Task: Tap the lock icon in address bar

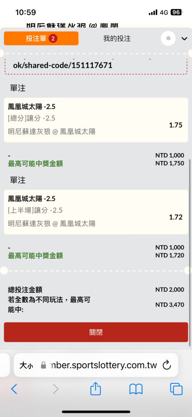Action: [44, 365]
